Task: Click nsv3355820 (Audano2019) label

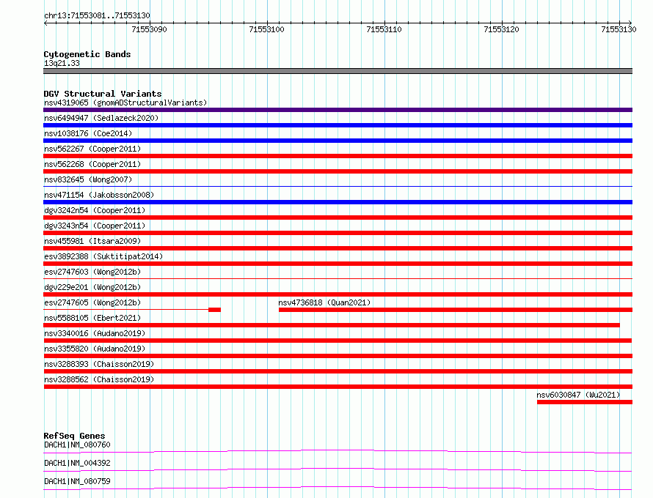Action: 95,349
